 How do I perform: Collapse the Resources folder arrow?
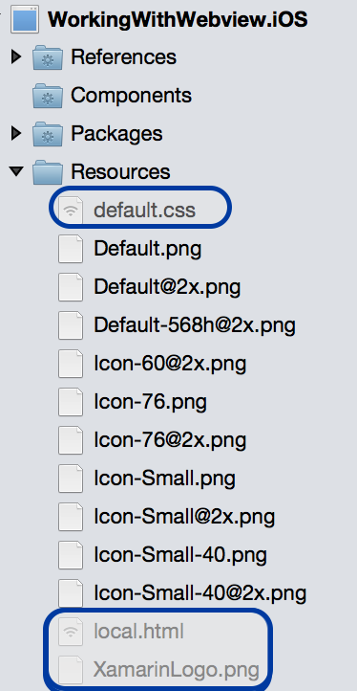coord(16,171)
